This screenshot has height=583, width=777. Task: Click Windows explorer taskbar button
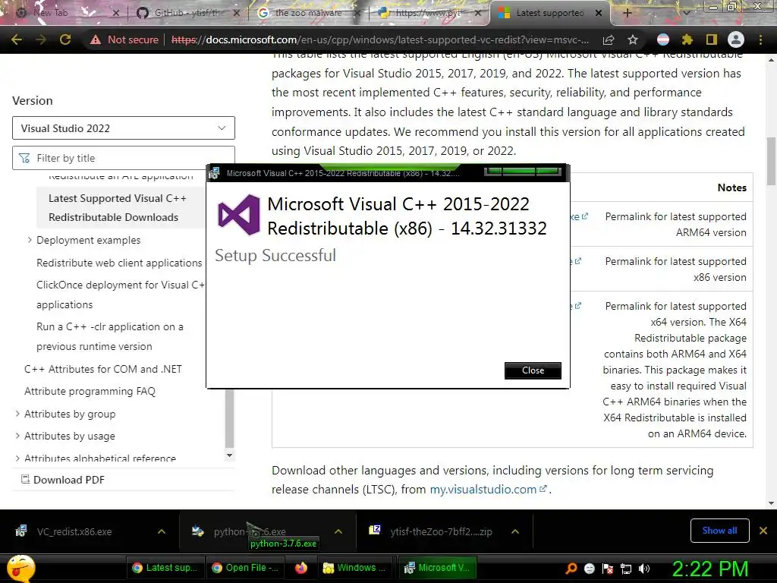pyautogui.click(x=355, y=568)
